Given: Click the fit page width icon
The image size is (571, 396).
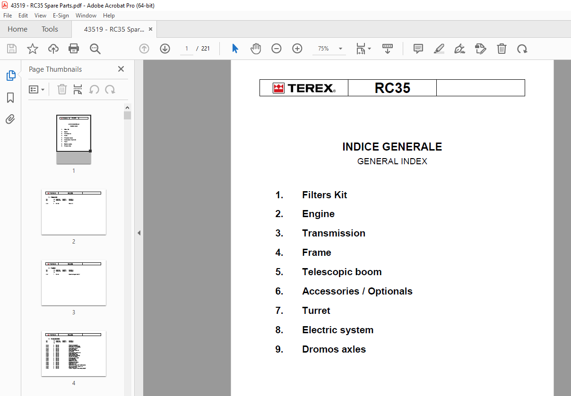Looking at the screenshot, I should click(x=361, y=49).
